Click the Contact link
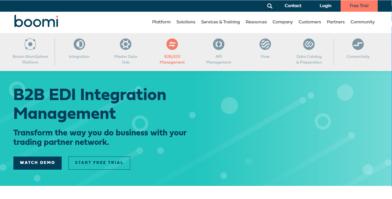The height and width of the screenshot is (199, 392). (293, 6)
